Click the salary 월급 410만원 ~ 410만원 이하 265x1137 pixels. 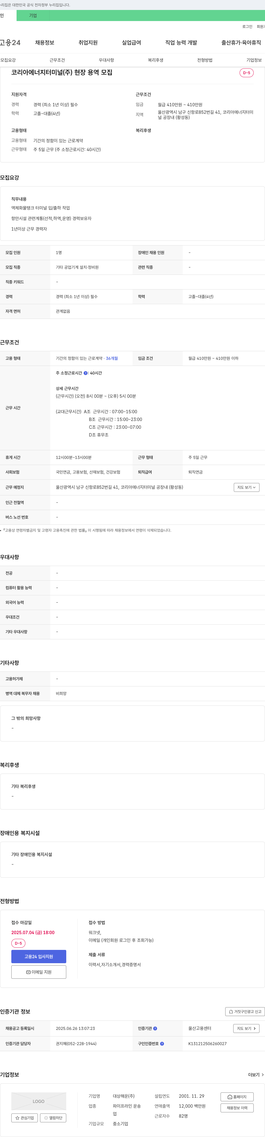point(213,358)
